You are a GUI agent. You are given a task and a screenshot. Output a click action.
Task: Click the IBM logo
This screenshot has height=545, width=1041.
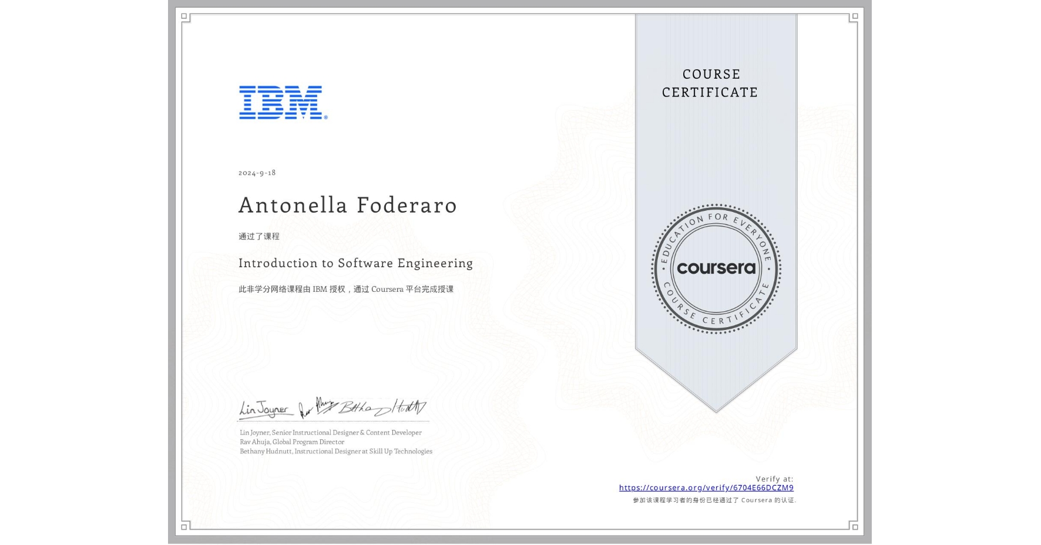point(280,103)
